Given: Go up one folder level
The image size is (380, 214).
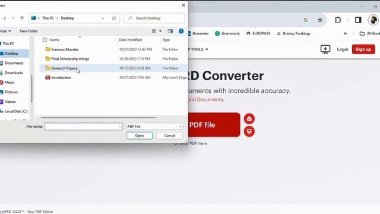Looking at the screenshot, I should tap(22, 18).
